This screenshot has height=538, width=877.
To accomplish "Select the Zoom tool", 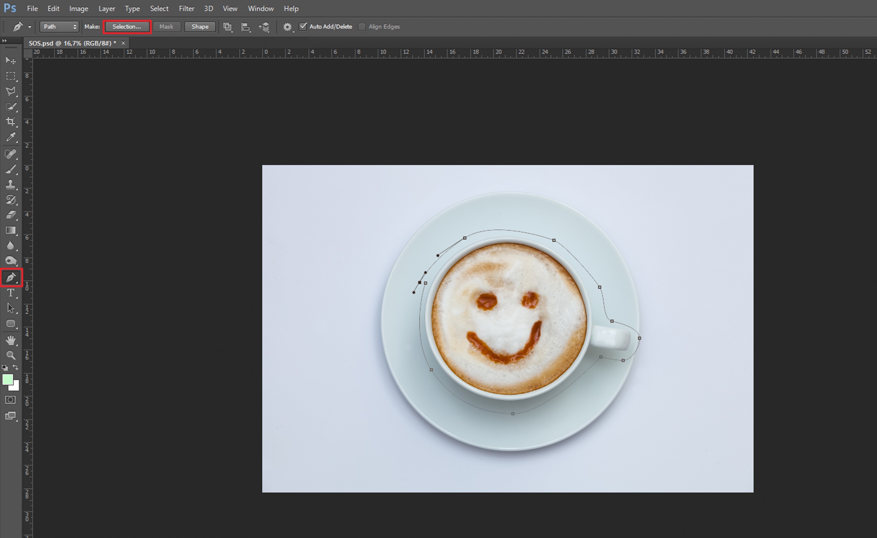I will [x=11, y=355].
